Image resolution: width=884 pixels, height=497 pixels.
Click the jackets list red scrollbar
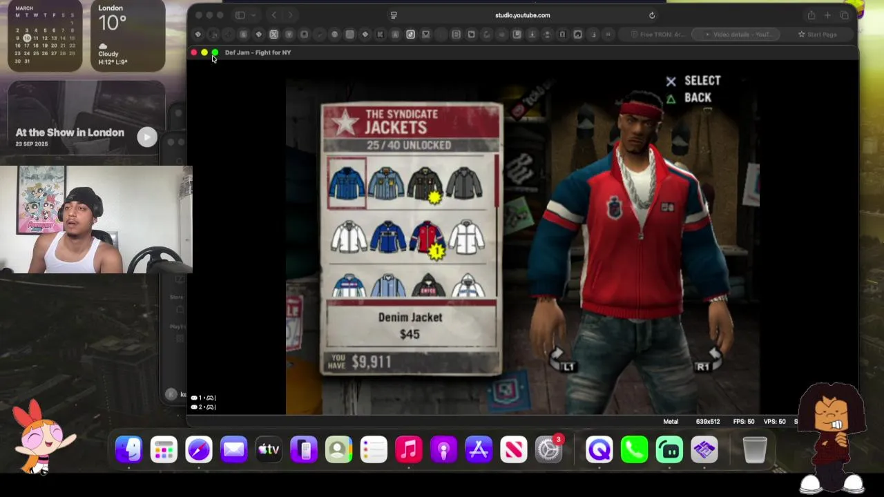click(497, 182)
